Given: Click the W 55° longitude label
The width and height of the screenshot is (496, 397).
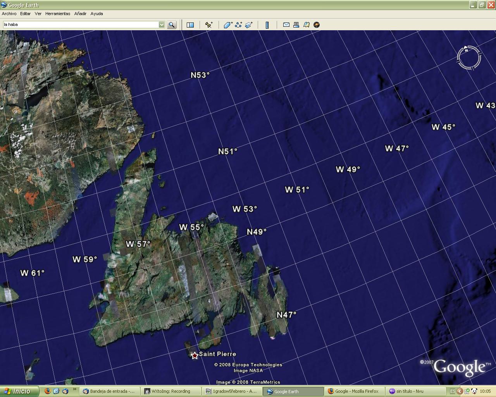Looking at the screenshot, I should 191,227.
